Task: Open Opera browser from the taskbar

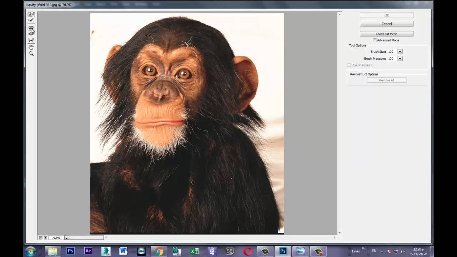Action: pyautogui.click(x=247, y=251)
